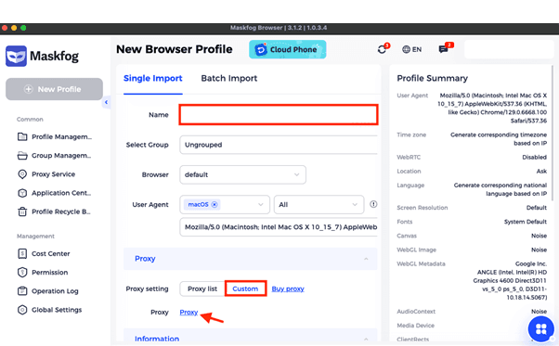Collapse the Information section chevron
The image size is (559, 346).
pos(366,339)
